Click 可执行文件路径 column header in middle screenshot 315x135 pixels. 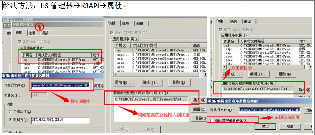(x=161, y=46)
